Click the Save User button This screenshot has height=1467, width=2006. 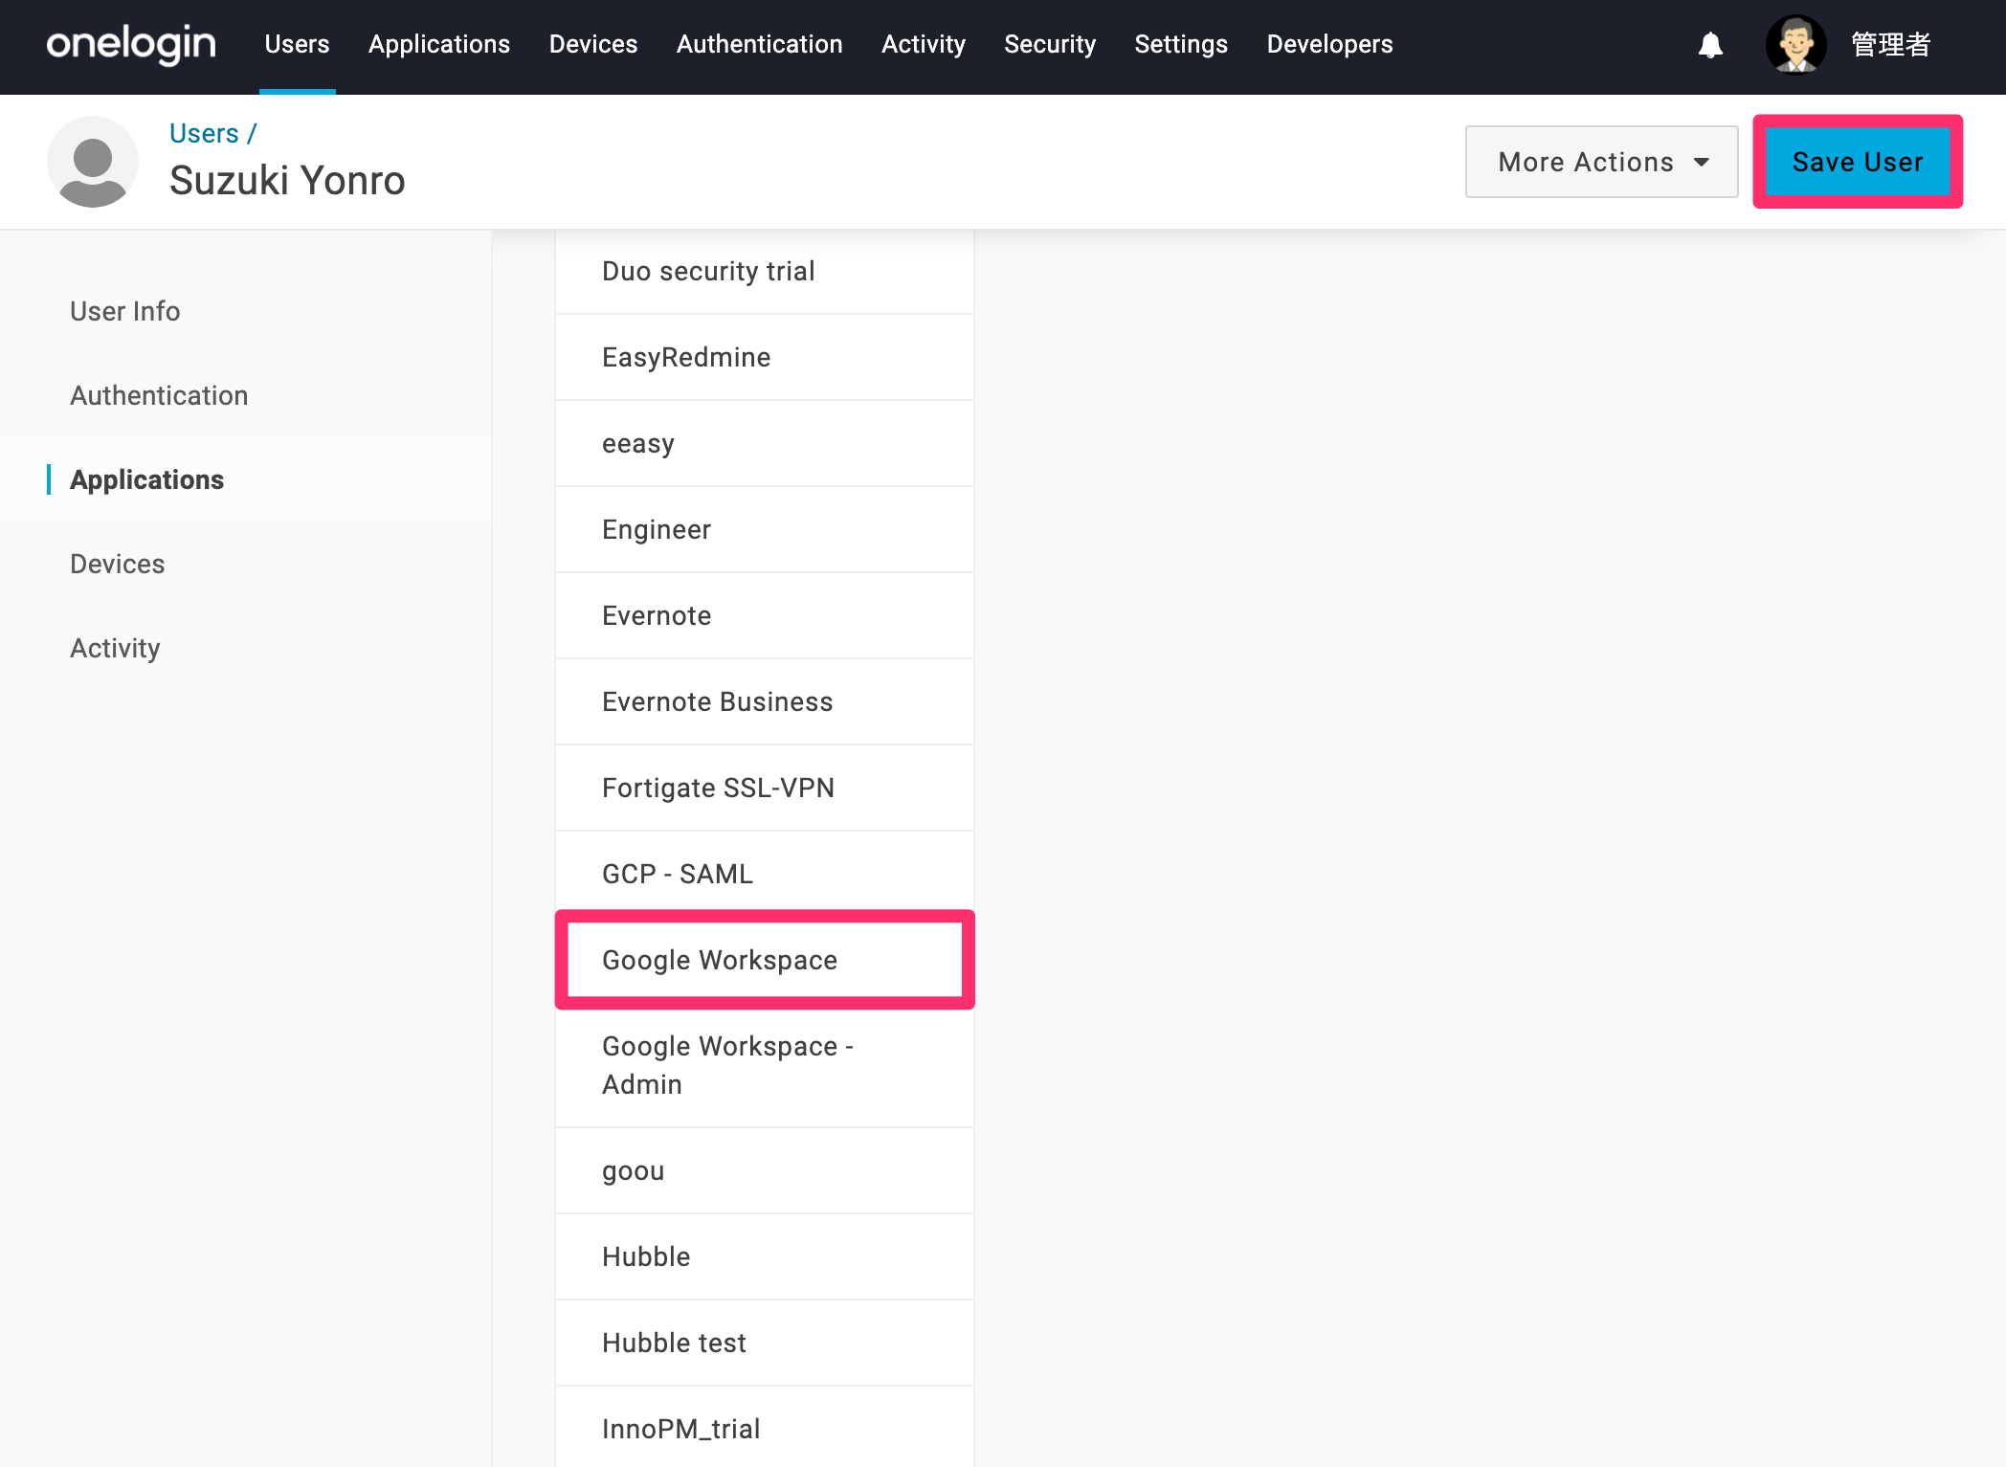pos(1858,162)
